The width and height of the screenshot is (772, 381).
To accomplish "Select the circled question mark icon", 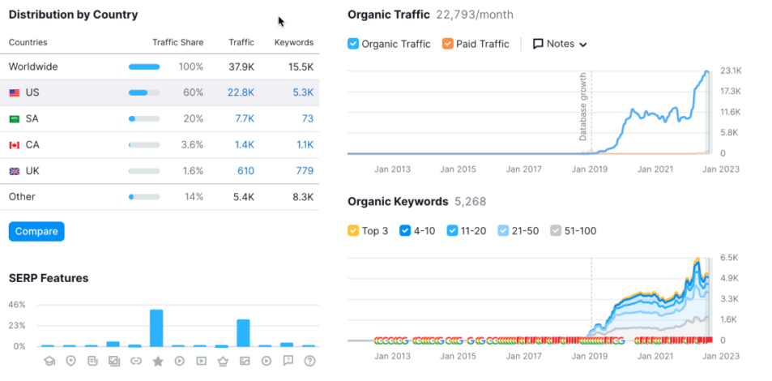I will click(x=309, y=362).
